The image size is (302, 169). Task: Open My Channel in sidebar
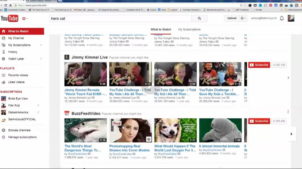tap(16, 38)
